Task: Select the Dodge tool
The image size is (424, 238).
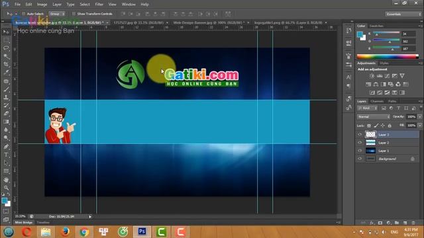Action: [6, 138]
